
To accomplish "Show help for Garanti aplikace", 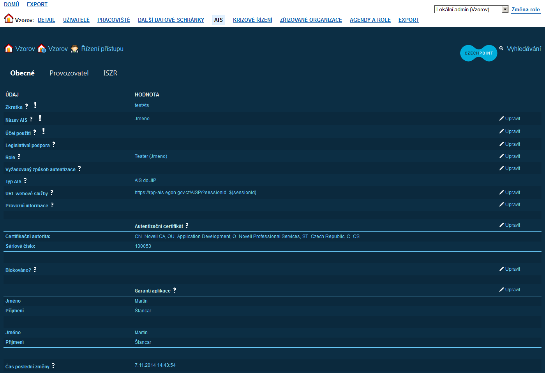I will pyautogui.click(x=175, y=290).
